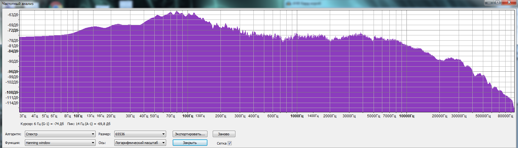Click the 100Гц label on frequency axis
Screen dimensions: 518x148
(x=188, y=116)
